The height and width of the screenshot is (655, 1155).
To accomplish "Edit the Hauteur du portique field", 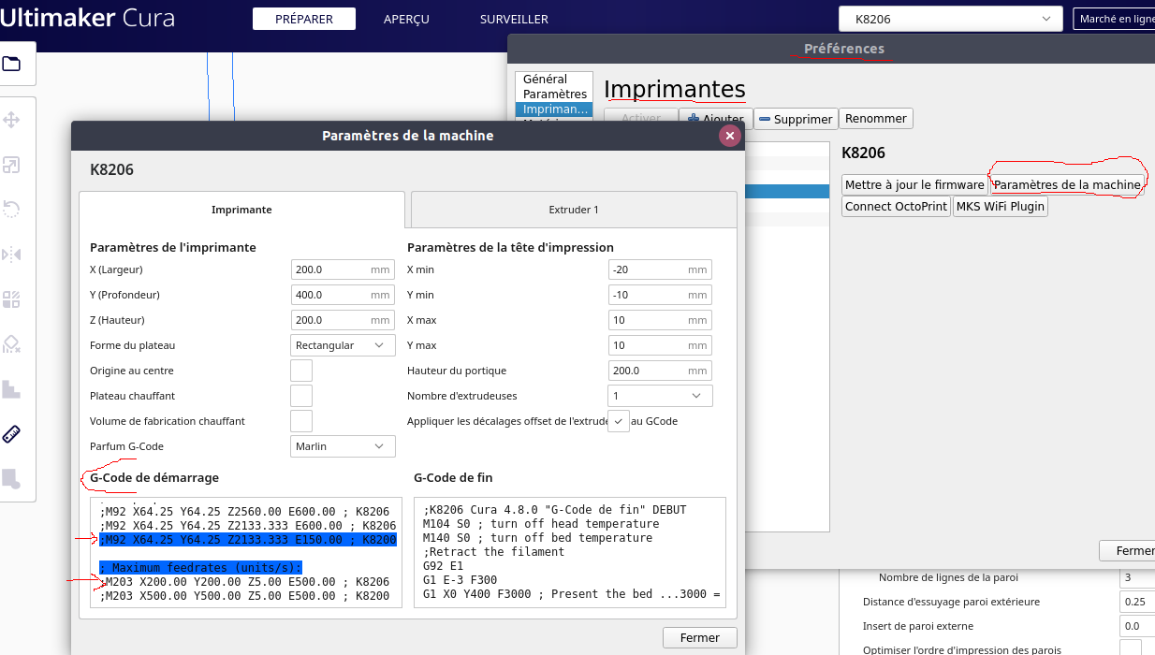I will tap(660, 371).
